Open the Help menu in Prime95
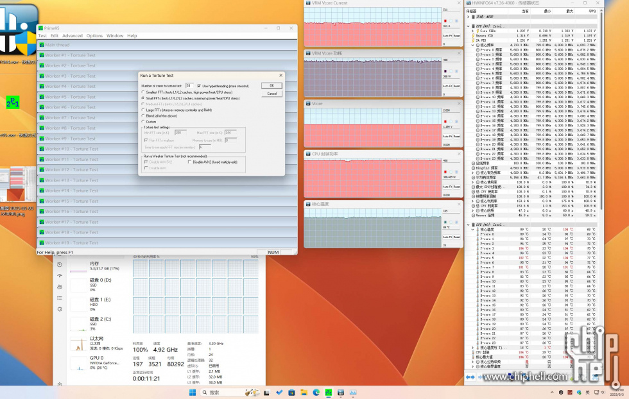 coord(132,36)
